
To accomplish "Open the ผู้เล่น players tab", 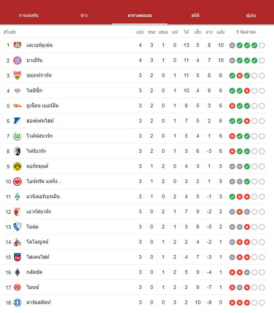I will [x=251, y=15].
